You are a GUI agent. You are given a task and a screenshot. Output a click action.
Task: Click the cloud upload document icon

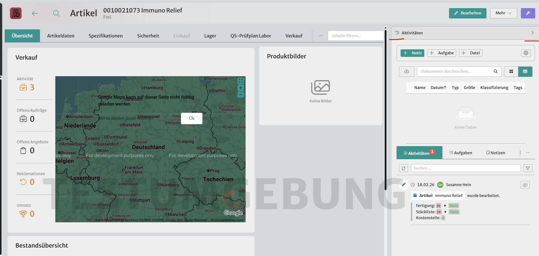click(x=407, y=71)
